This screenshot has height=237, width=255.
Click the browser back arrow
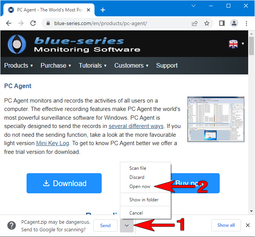(9, 23)
